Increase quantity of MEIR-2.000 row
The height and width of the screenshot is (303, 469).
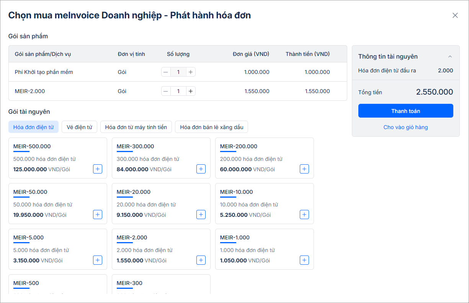pyautogui.click(x=191, y=91)
